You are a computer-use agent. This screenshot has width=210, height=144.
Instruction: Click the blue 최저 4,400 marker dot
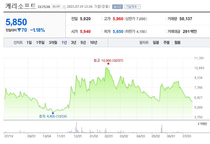pos(53,113)
